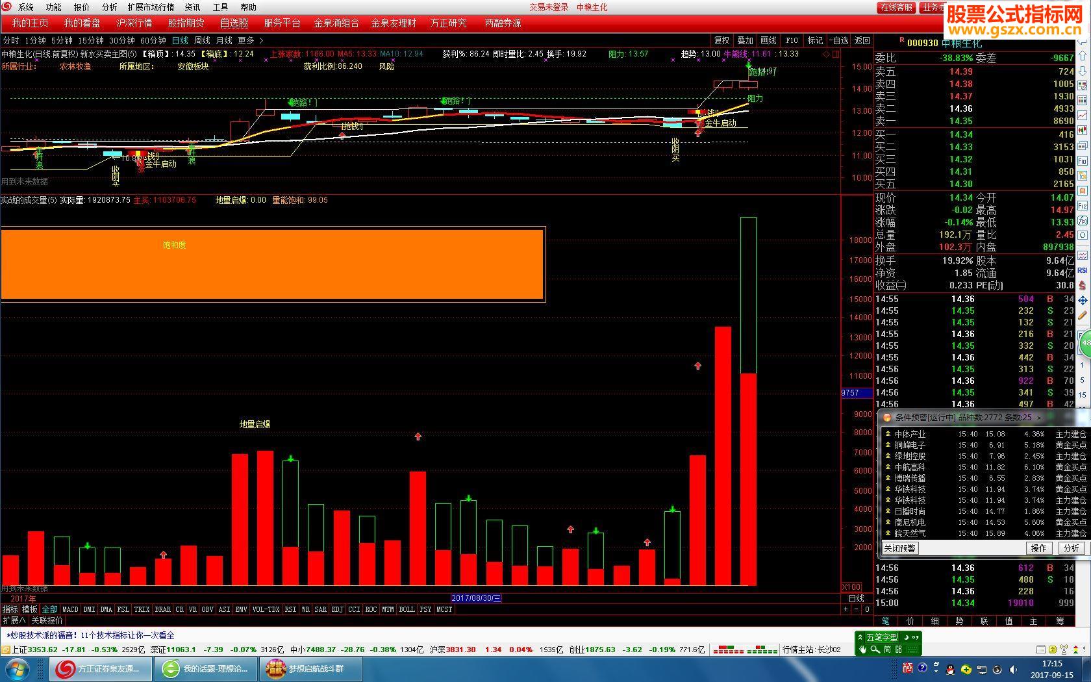Click the pencil draw sidebar icon
Screen dimensions: 1091x682
(1083, 316)
